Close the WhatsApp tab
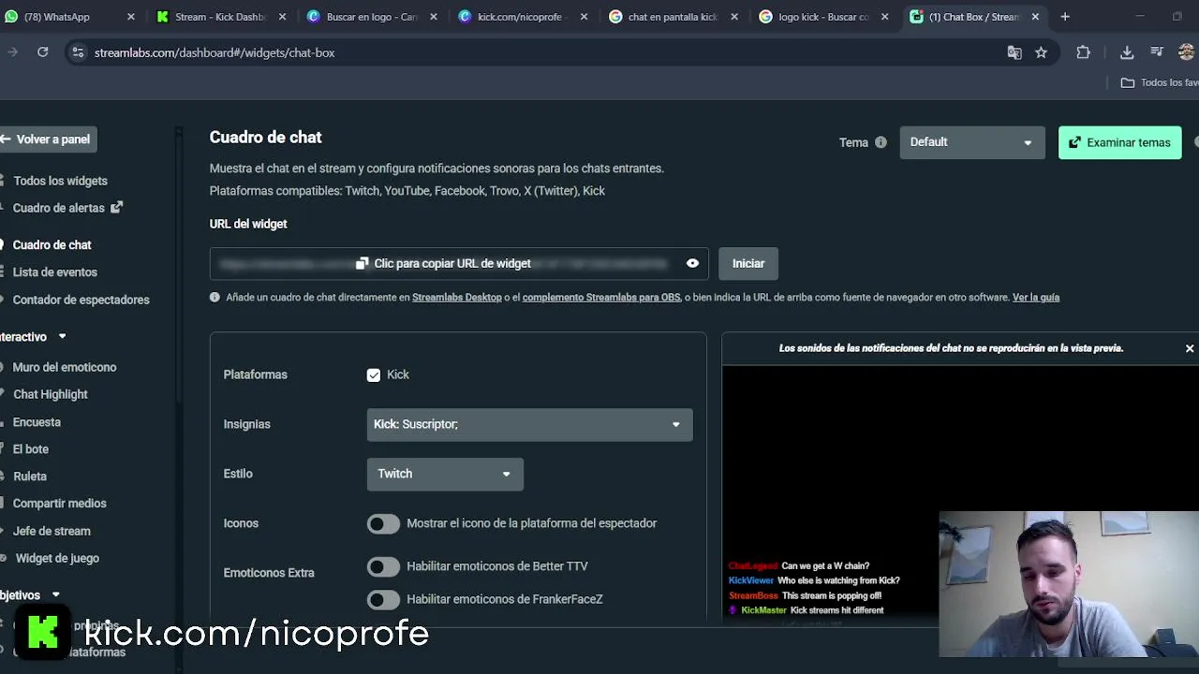1199x674 pixels. [x=131, y=16]
